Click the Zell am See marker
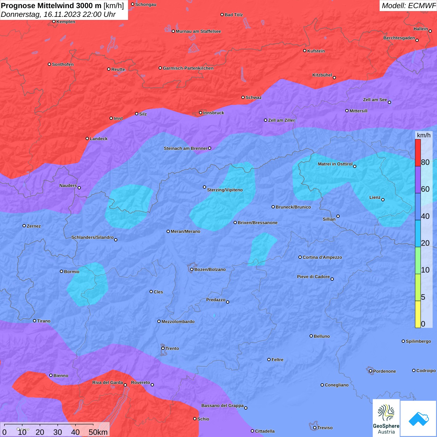The image size is (437, 437). click(x=389, y=102)
